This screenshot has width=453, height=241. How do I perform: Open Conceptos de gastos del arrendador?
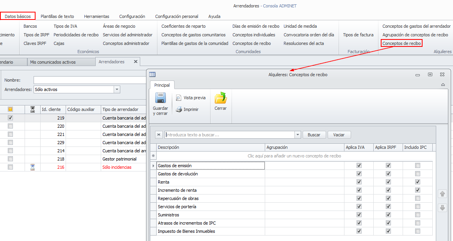[x=417, y=26]
